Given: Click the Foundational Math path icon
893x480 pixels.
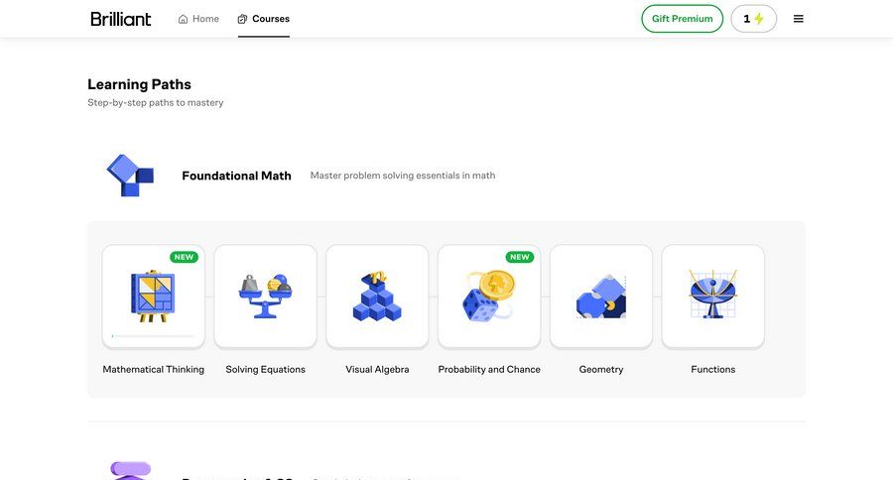Looking at the screenshot, I should click(x=130, y=176).
